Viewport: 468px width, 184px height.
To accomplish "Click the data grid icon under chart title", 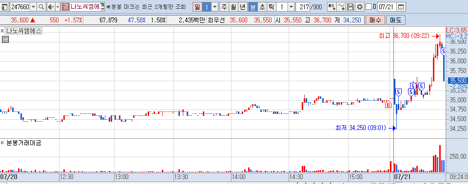I will [x=5, y=39].
